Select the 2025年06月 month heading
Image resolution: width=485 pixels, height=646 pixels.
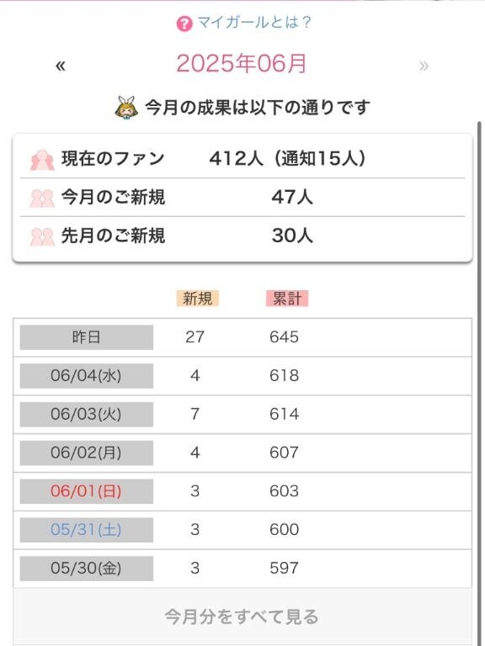(242, 64)
